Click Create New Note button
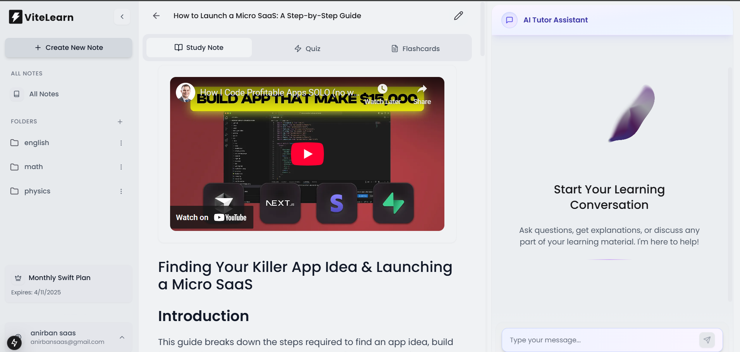This screenshot has height=352, width=740. [69, 48]
